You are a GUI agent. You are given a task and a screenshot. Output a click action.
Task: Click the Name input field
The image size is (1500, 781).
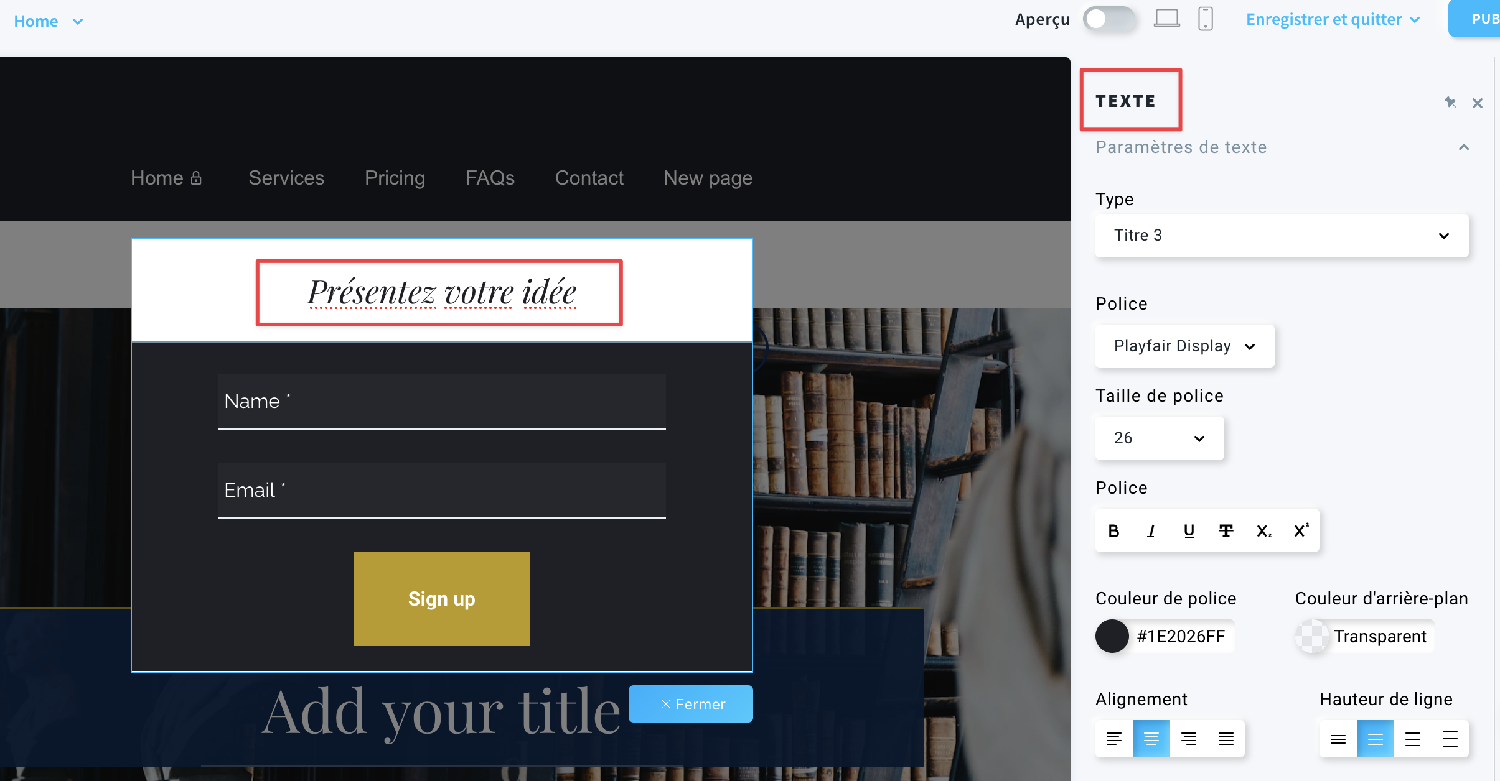[443, 402]
